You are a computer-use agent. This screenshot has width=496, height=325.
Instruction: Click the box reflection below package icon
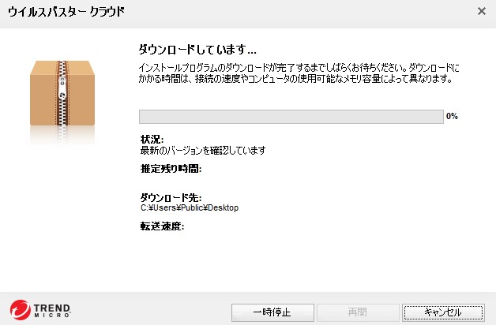62,136
